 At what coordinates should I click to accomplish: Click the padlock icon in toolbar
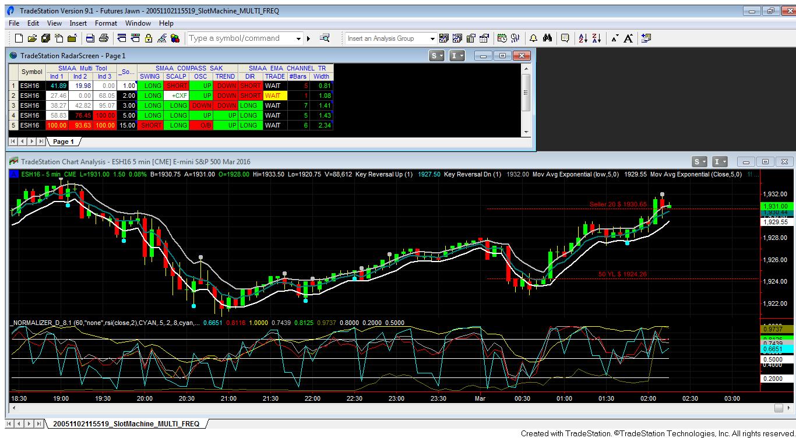pos(149,38)
